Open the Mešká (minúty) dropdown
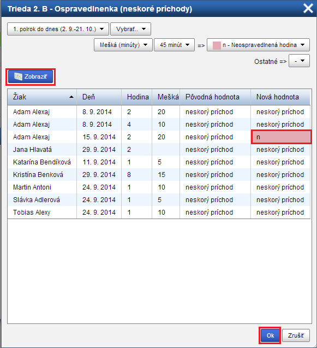317x348 pixels. click(x=123, y=45)
